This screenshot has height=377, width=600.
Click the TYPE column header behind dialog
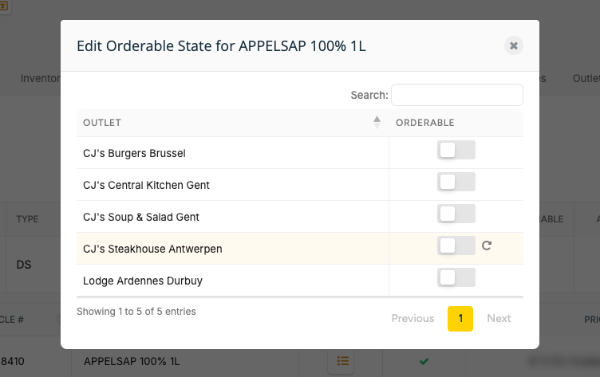coord(28,219)
